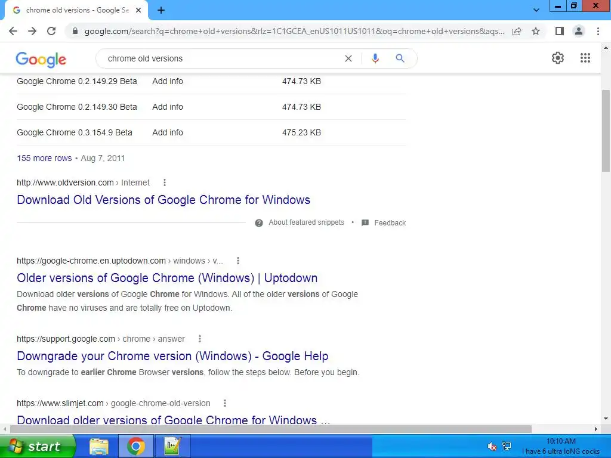This screenshot has height=458, width=611.
Task: Click the network tray icon
Action: [507, 446]
